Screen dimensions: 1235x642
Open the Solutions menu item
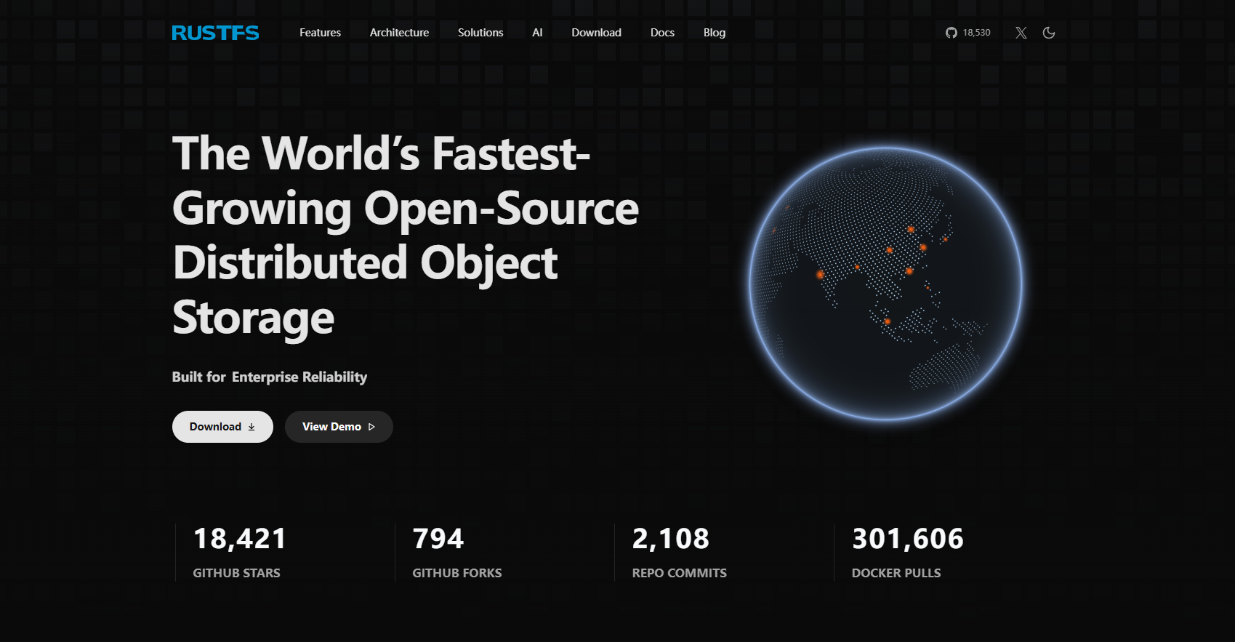480,33
